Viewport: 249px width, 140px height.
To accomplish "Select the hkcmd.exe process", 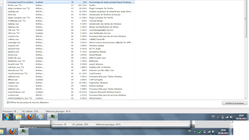I will click(x=71, y=55).
